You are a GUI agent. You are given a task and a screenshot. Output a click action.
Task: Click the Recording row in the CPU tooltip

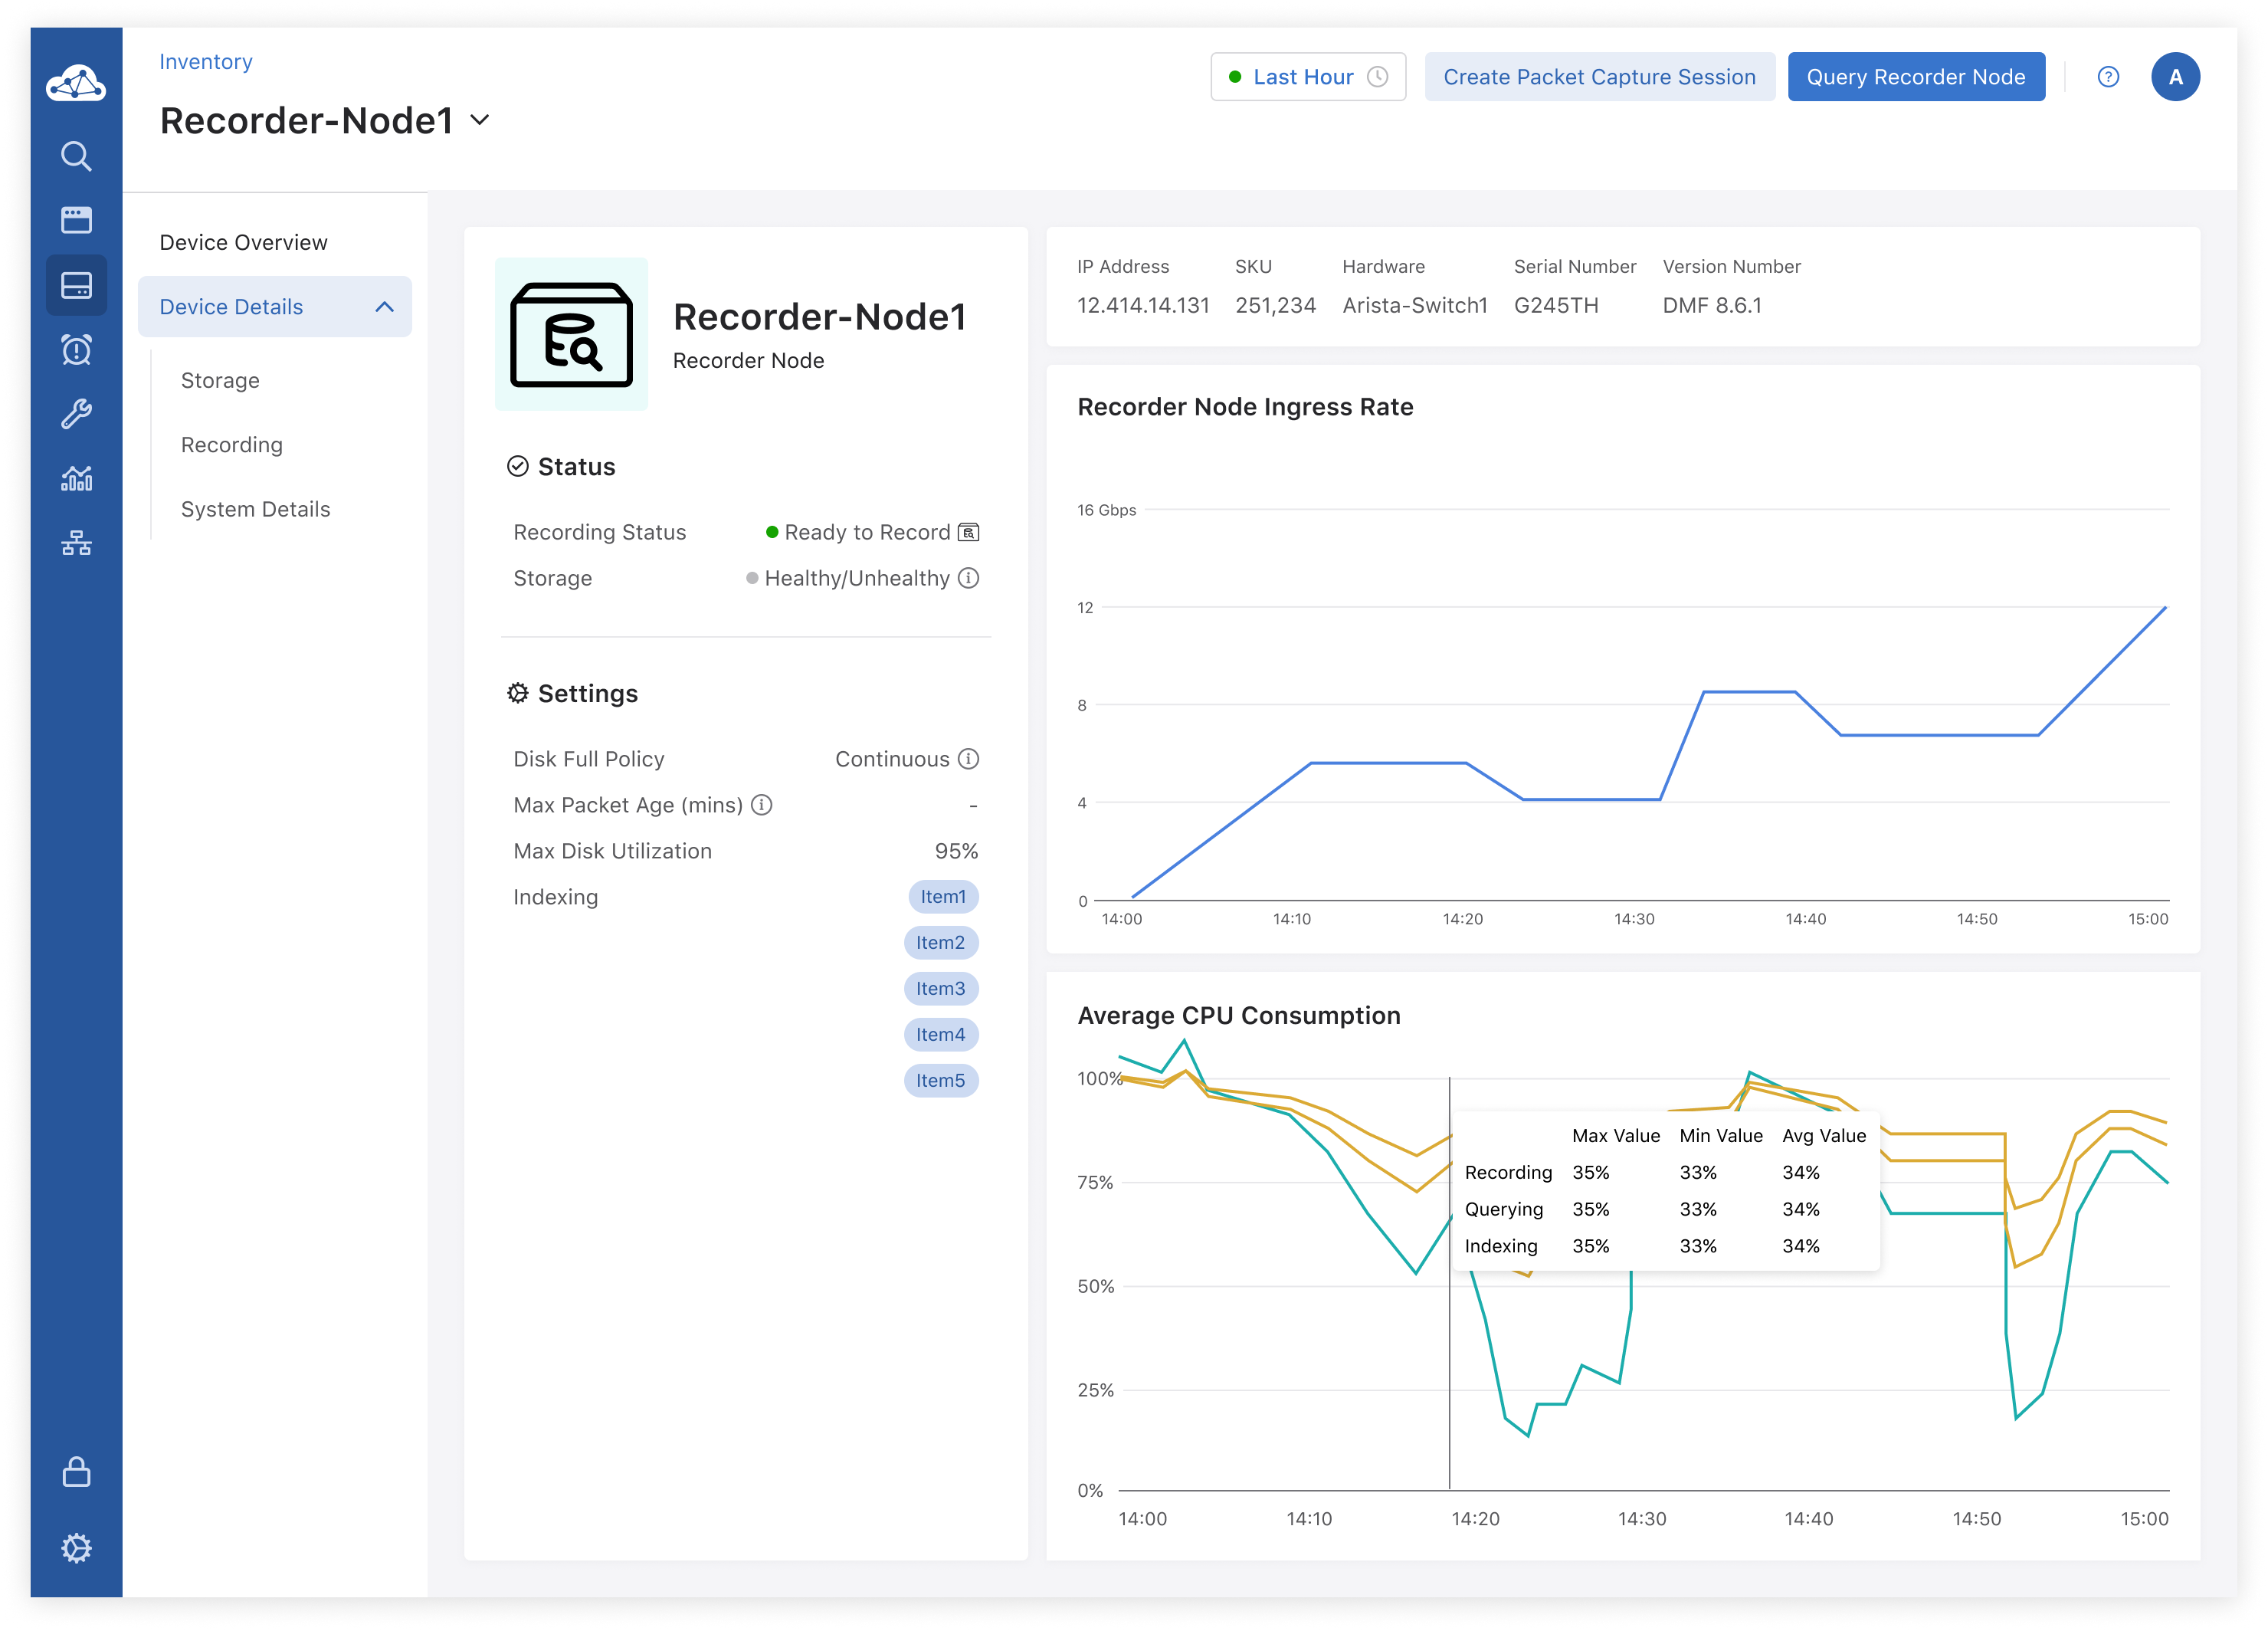coord(1664,1172)
